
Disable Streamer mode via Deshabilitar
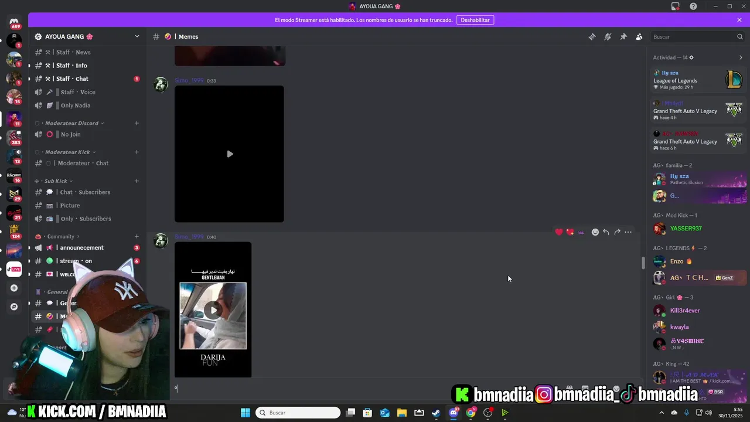coord(475,20)
